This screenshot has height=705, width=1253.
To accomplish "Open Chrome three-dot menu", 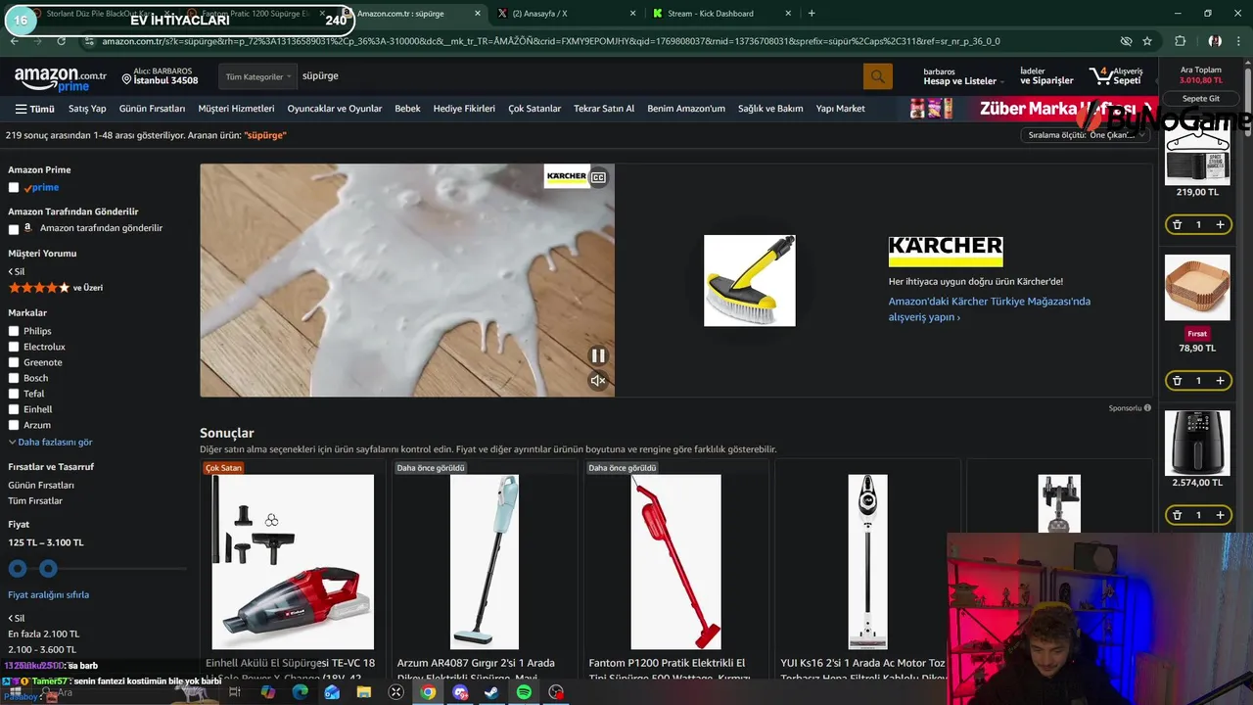I will (x=1238, y=41).
